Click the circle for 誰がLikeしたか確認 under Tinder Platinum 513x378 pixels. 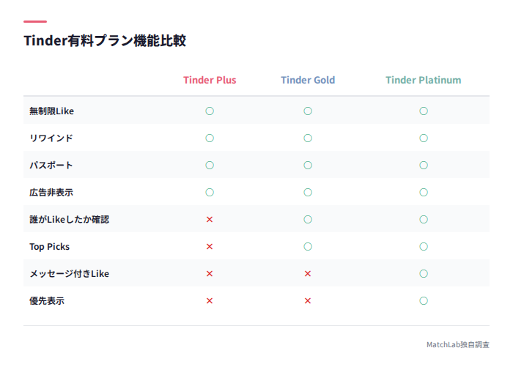click(424, 220)
